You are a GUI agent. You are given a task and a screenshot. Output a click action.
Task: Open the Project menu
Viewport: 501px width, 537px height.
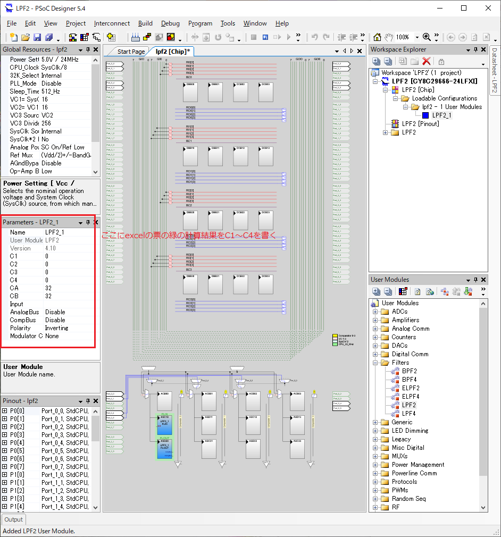(x=76, y=23)
